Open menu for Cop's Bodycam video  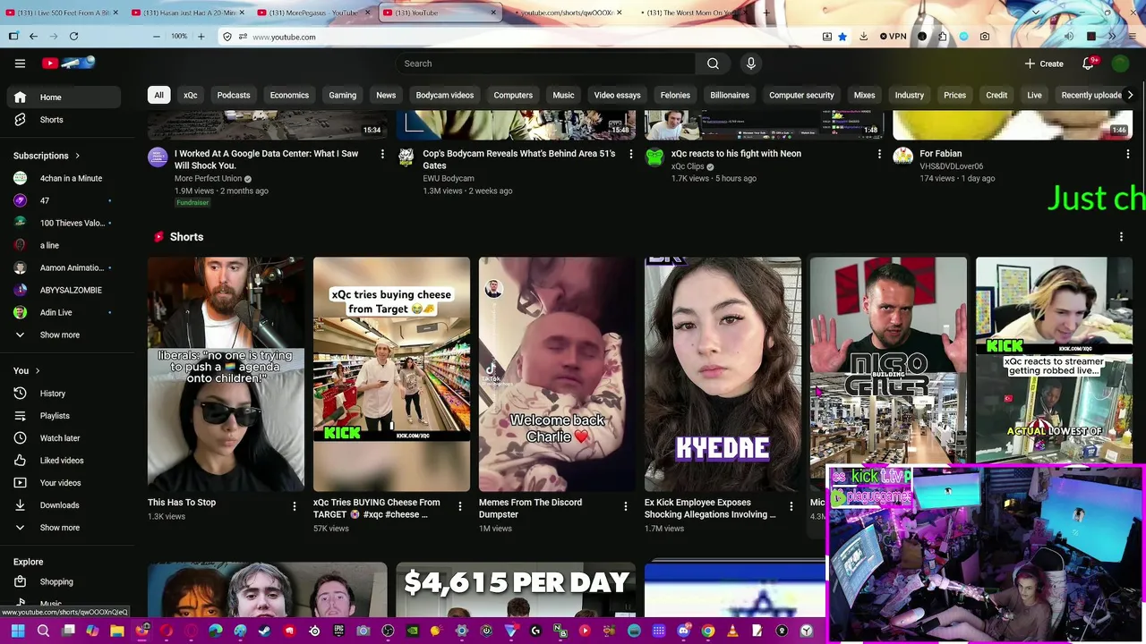(630, 154)
